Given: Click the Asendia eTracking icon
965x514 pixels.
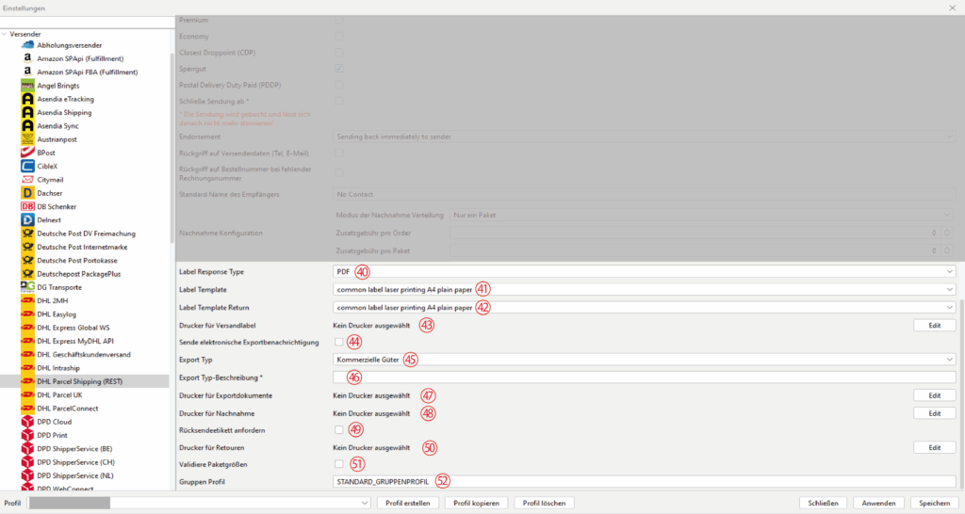Looking at the screenshot, I should (27, 99).
